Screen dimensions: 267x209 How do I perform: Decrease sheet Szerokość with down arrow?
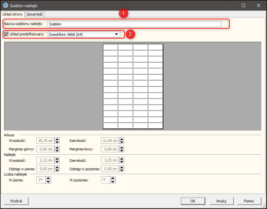[122, 142]
